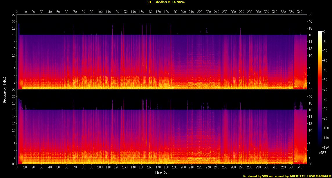Viewport: 332px width, 178px height.
Task: Click the center of the lower channel spectrogram
Action: click(162, 127)
